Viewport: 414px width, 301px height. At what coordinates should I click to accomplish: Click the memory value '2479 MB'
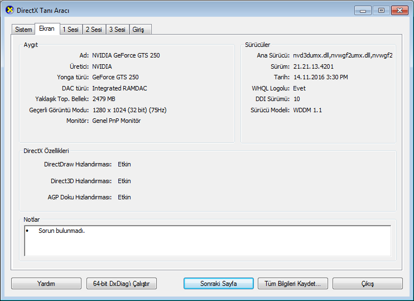104,99
